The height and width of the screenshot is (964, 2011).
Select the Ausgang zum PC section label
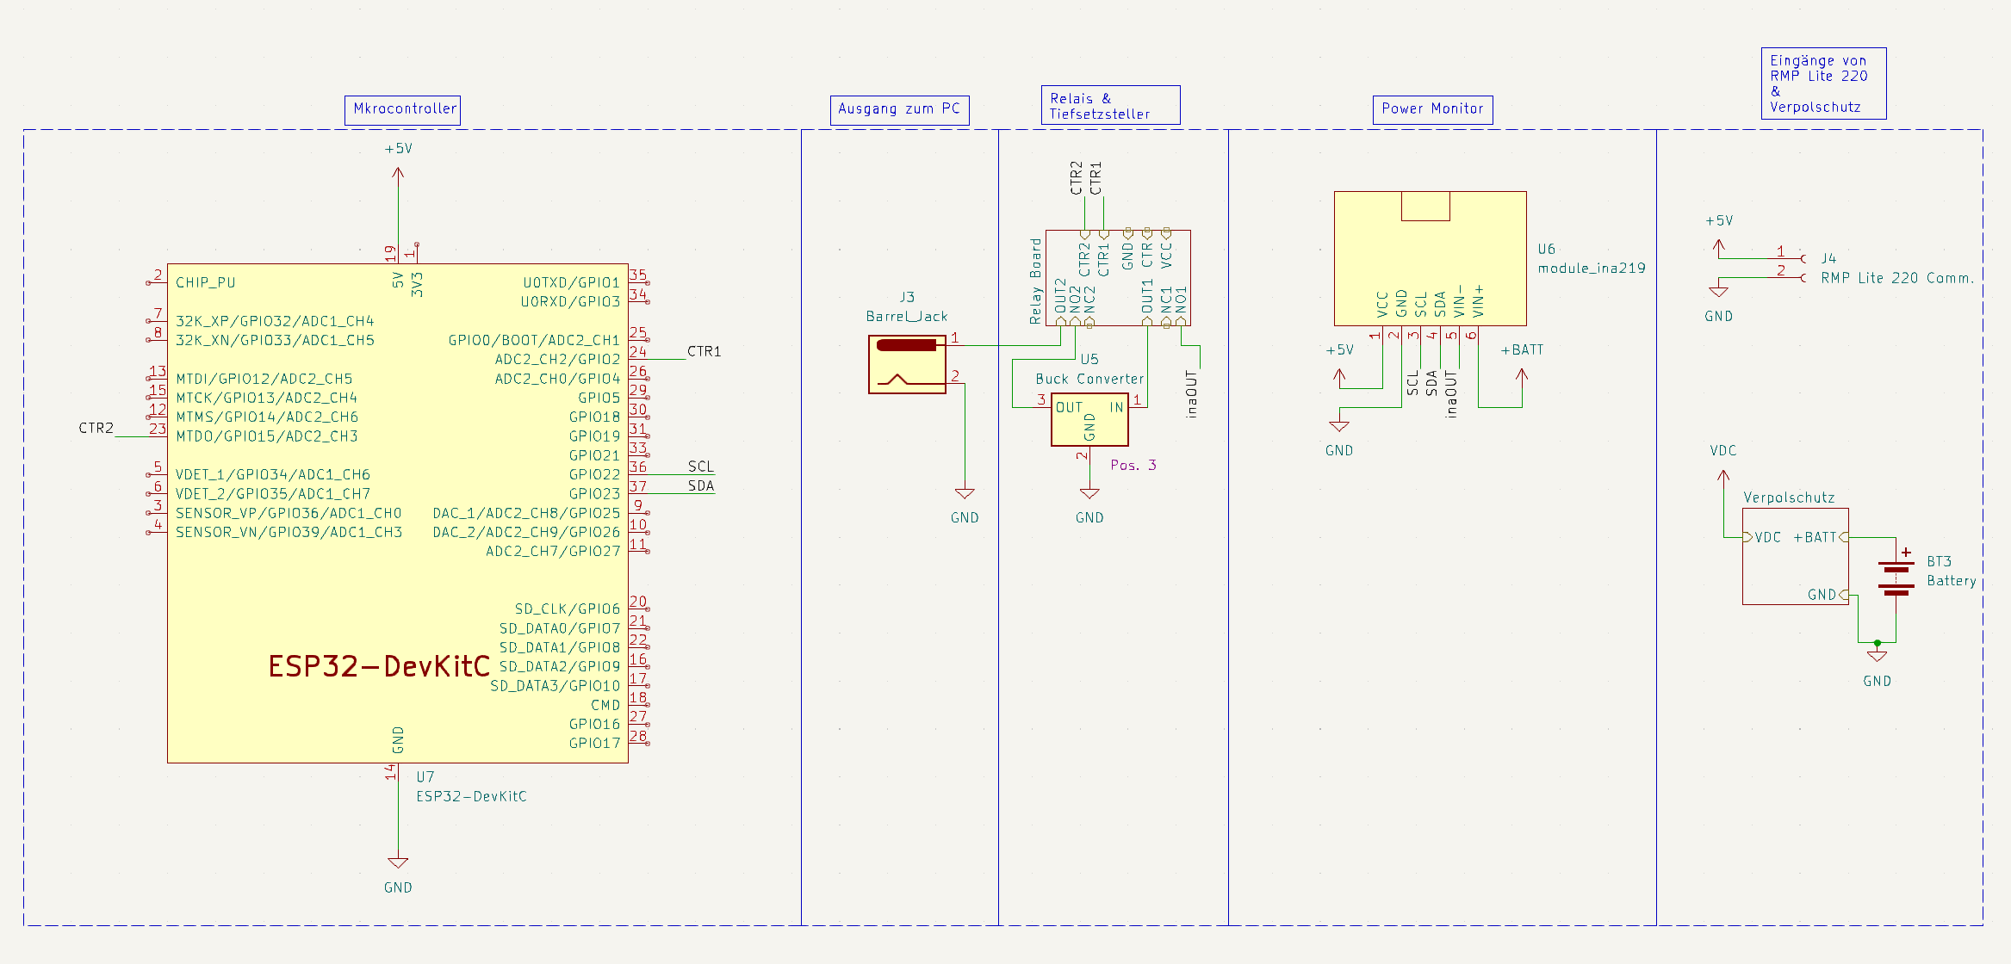pyautogui.click(x=899, y=109)
